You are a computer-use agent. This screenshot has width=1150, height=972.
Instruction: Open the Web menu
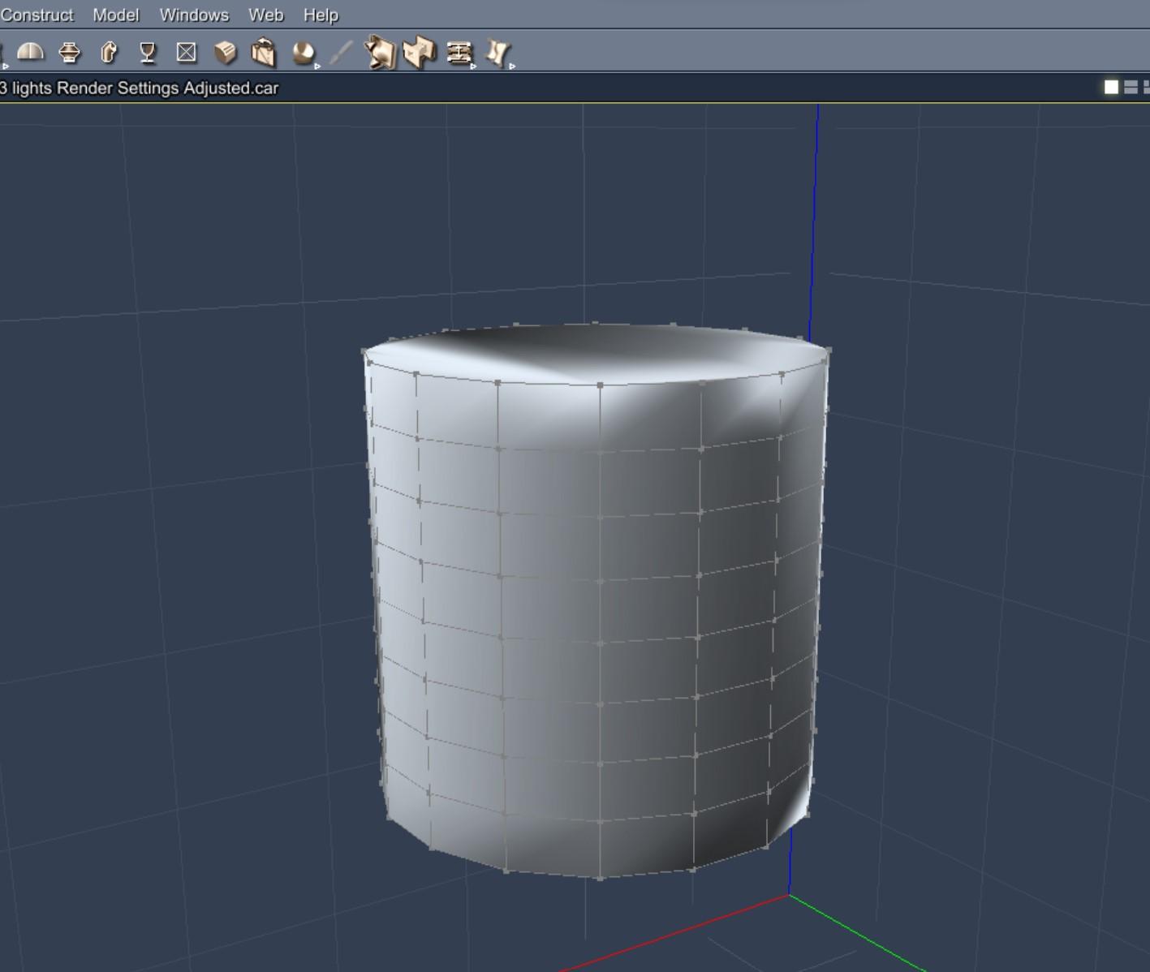point(266,15)
